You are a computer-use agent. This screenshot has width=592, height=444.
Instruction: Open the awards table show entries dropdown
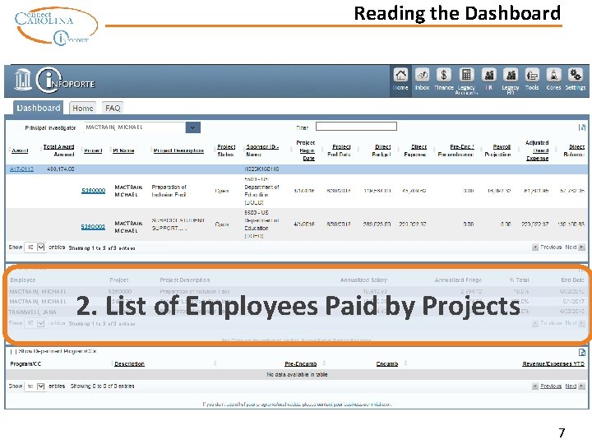pyautogui.click(x=35, y=247)
